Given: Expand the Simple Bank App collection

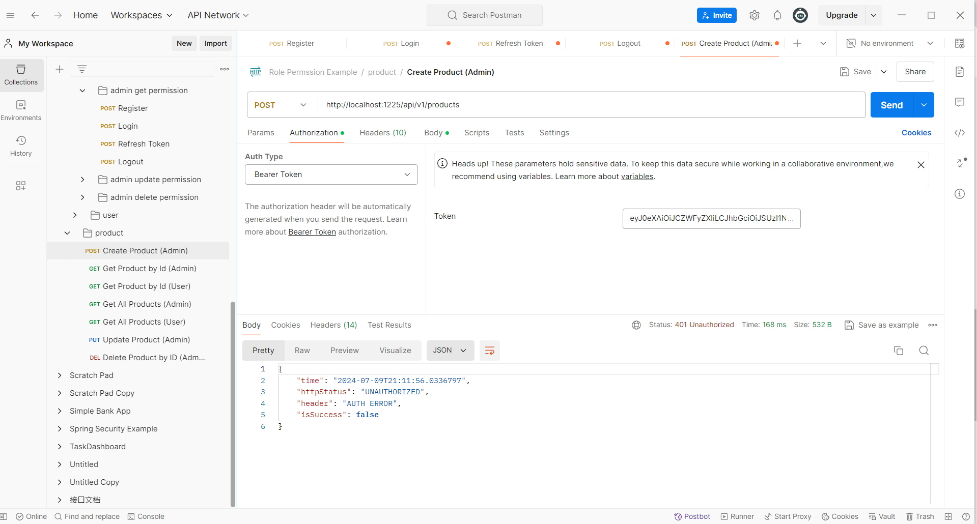Looking at the screenshot, I should pos(60,411).
